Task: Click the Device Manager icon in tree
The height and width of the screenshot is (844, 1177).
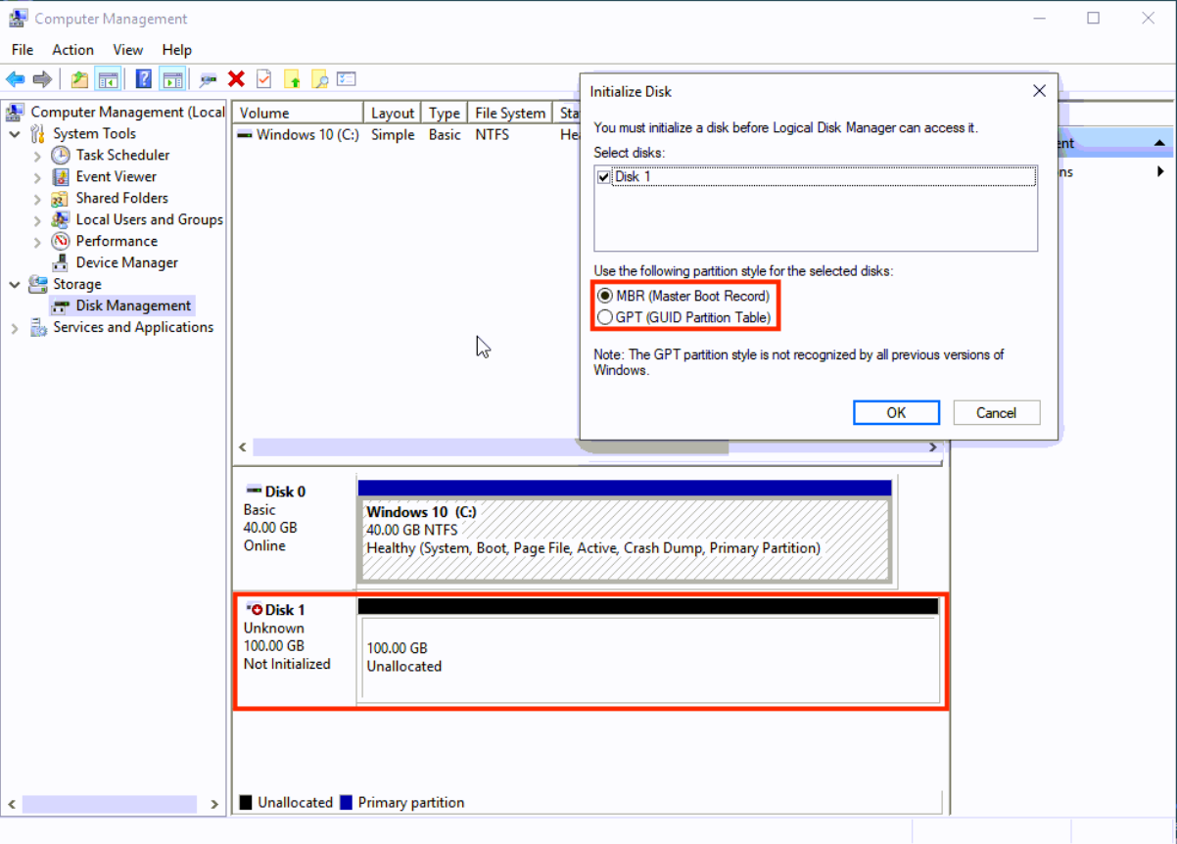Action: (x=61, y=262)
